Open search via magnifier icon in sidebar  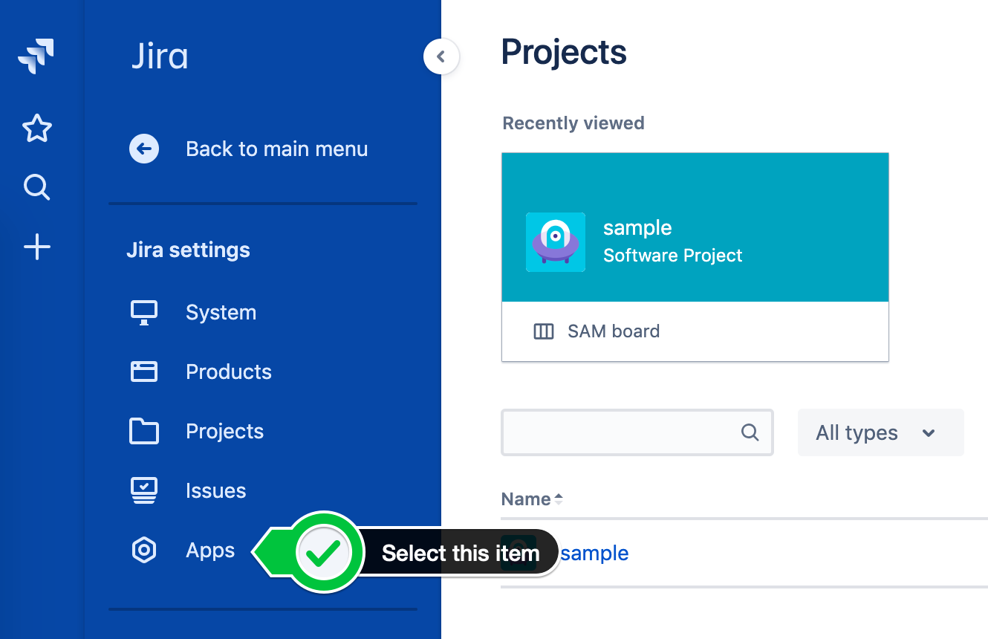click(x=36, y=187)
